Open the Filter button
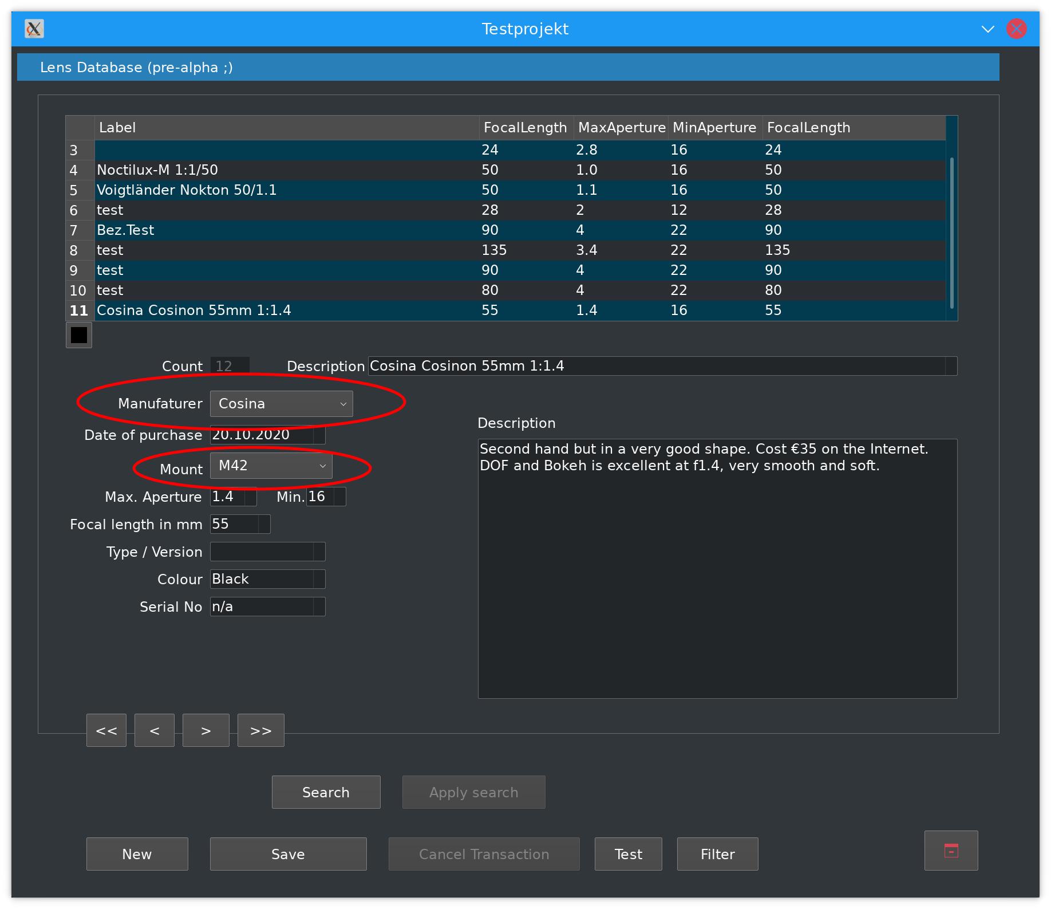The image size is (1051, 909). (x=717, y=854)
